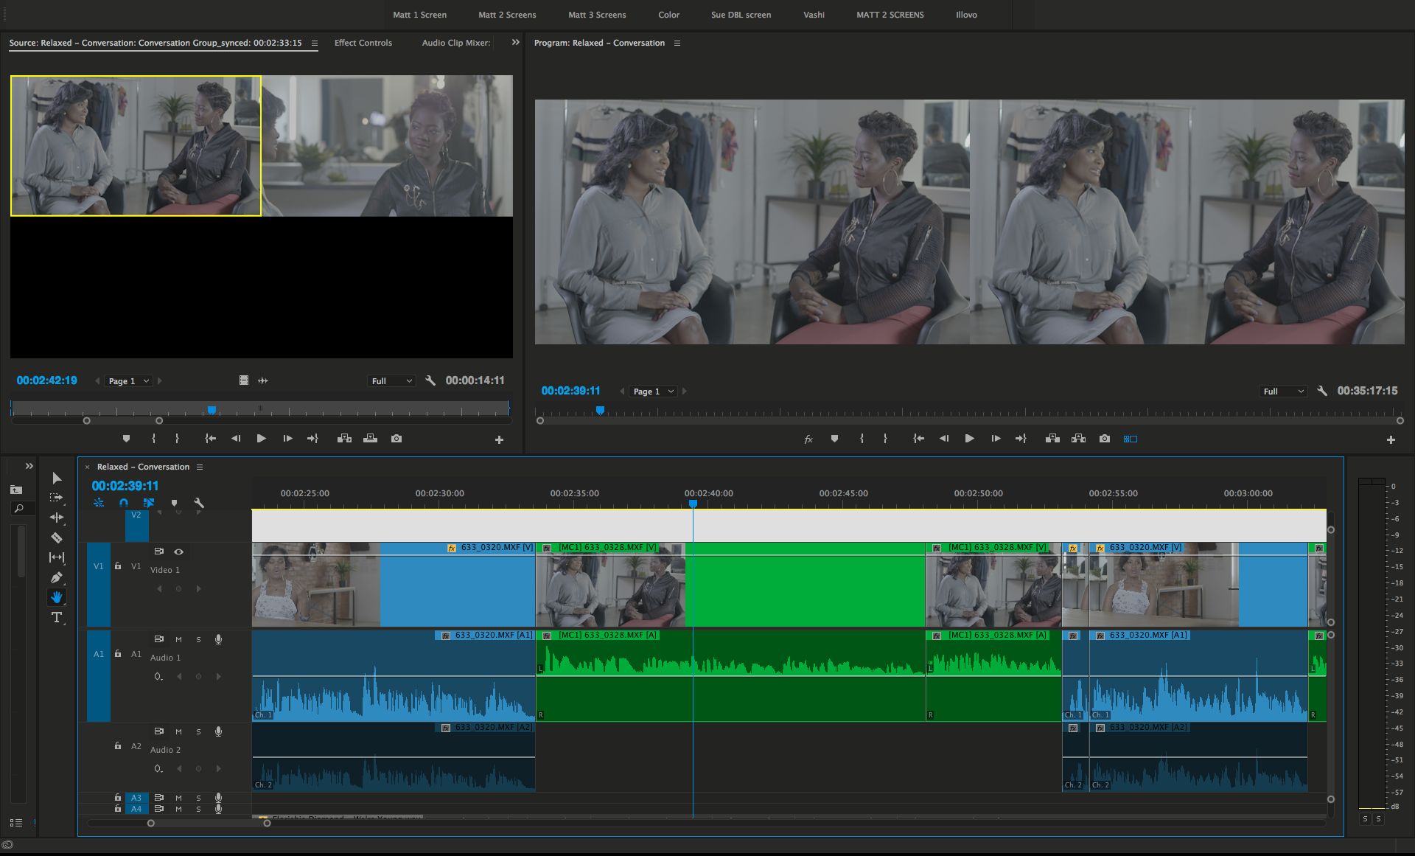Select the Ripple Edit tool
1415x856 pixels.
point(57,518)
